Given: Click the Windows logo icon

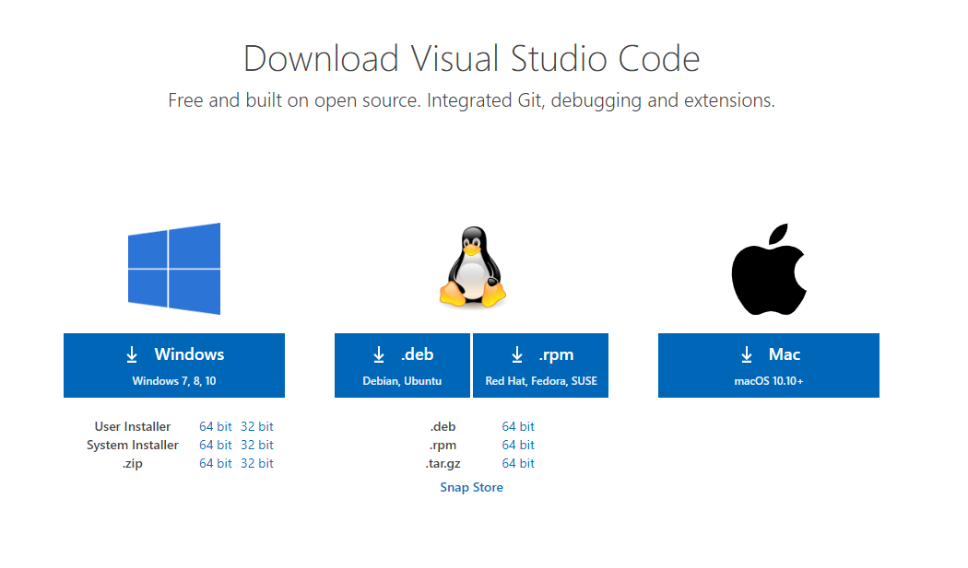Looking at the screenshot, I should (174, 269).
